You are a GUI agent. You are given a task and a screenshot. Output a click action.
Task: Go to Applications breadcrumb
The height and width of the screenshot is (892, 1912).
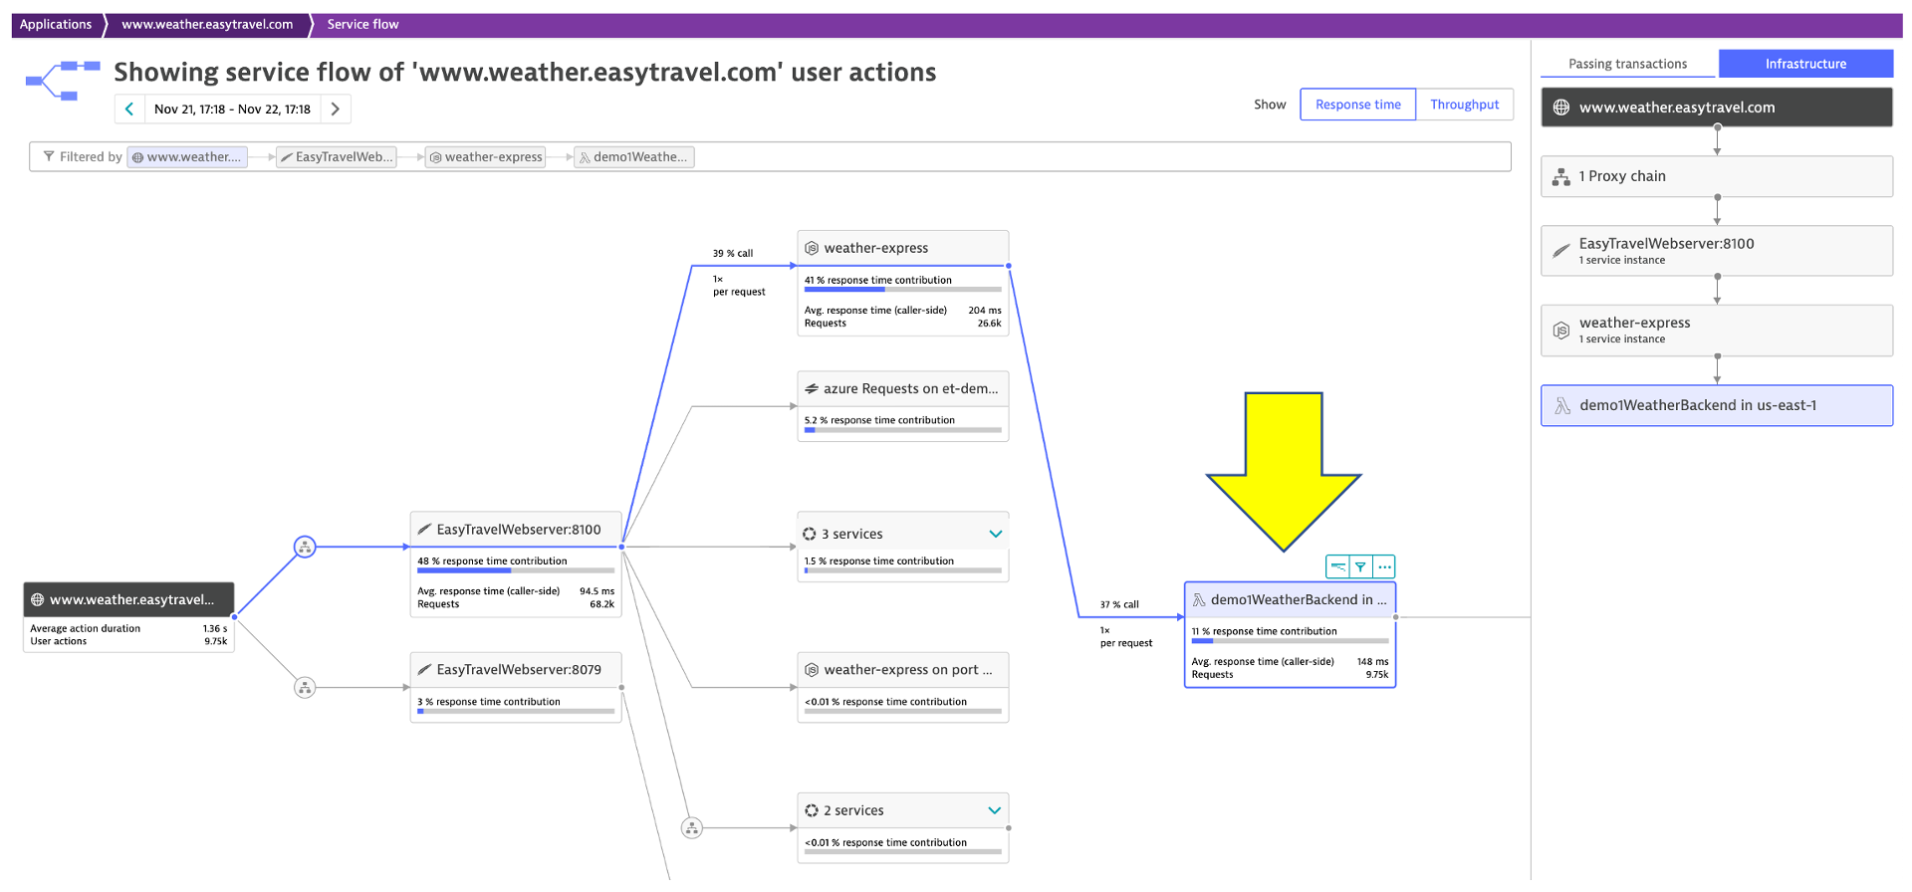(56, 25)
